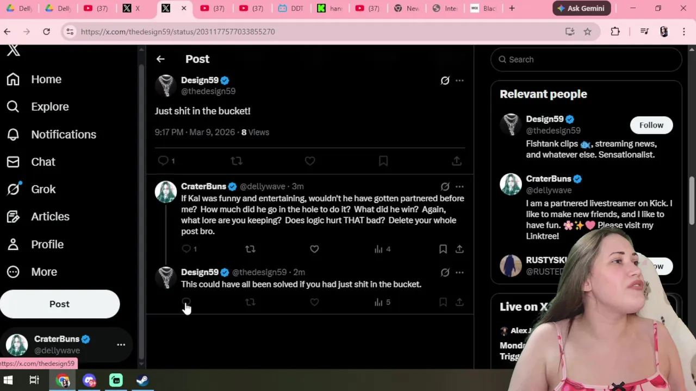
Task: Repost the main Design59 post
Action: click(237, 161)
